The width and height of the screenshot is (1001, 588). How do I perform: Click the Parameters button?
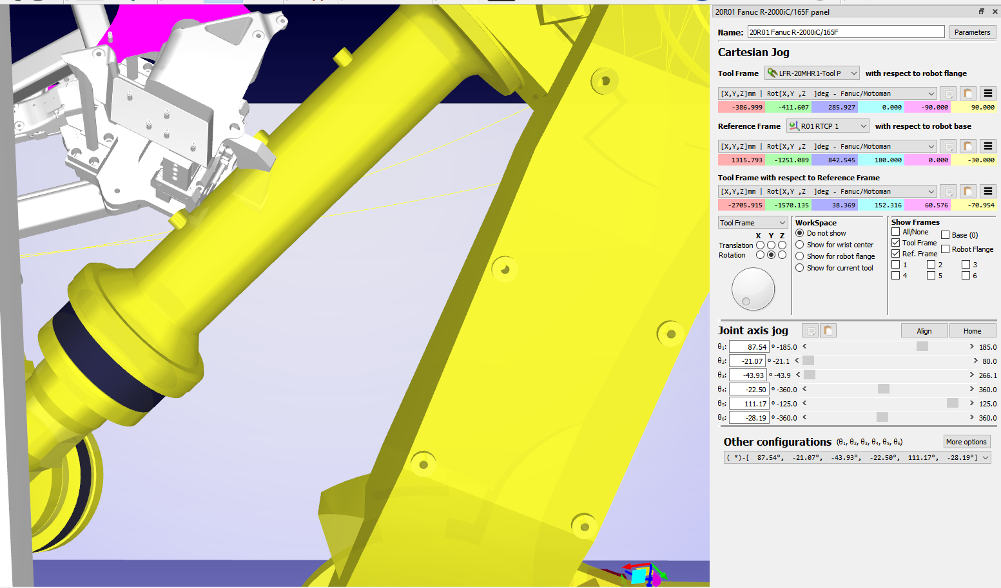pyautogui.click(x=972, y=32)
